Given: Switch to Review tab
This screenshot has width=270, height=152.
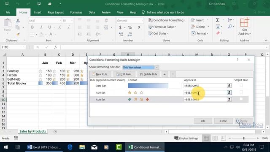Looking at the screenshot, I should (106, 12).
